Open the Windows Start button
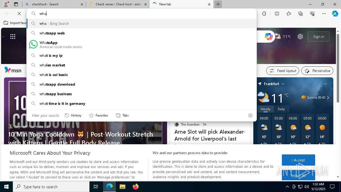341x192 pixels. coord(6,187)
